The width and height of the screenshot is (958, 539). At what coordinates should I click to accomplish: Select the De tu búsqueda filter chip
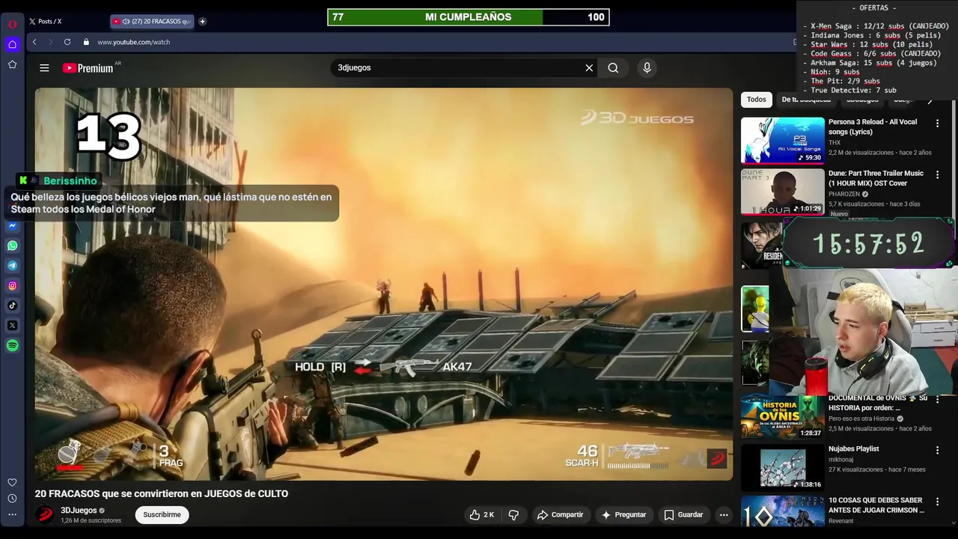point(805,100)
